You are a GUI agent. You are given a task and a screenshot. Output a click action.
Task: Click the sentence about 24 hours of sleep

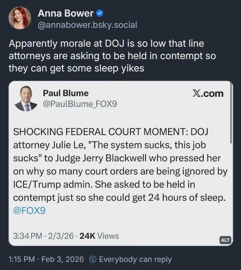(119, 197)
